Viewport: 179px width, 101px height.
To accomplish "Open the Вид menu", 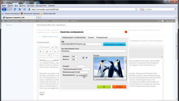I will click(16, 6).
